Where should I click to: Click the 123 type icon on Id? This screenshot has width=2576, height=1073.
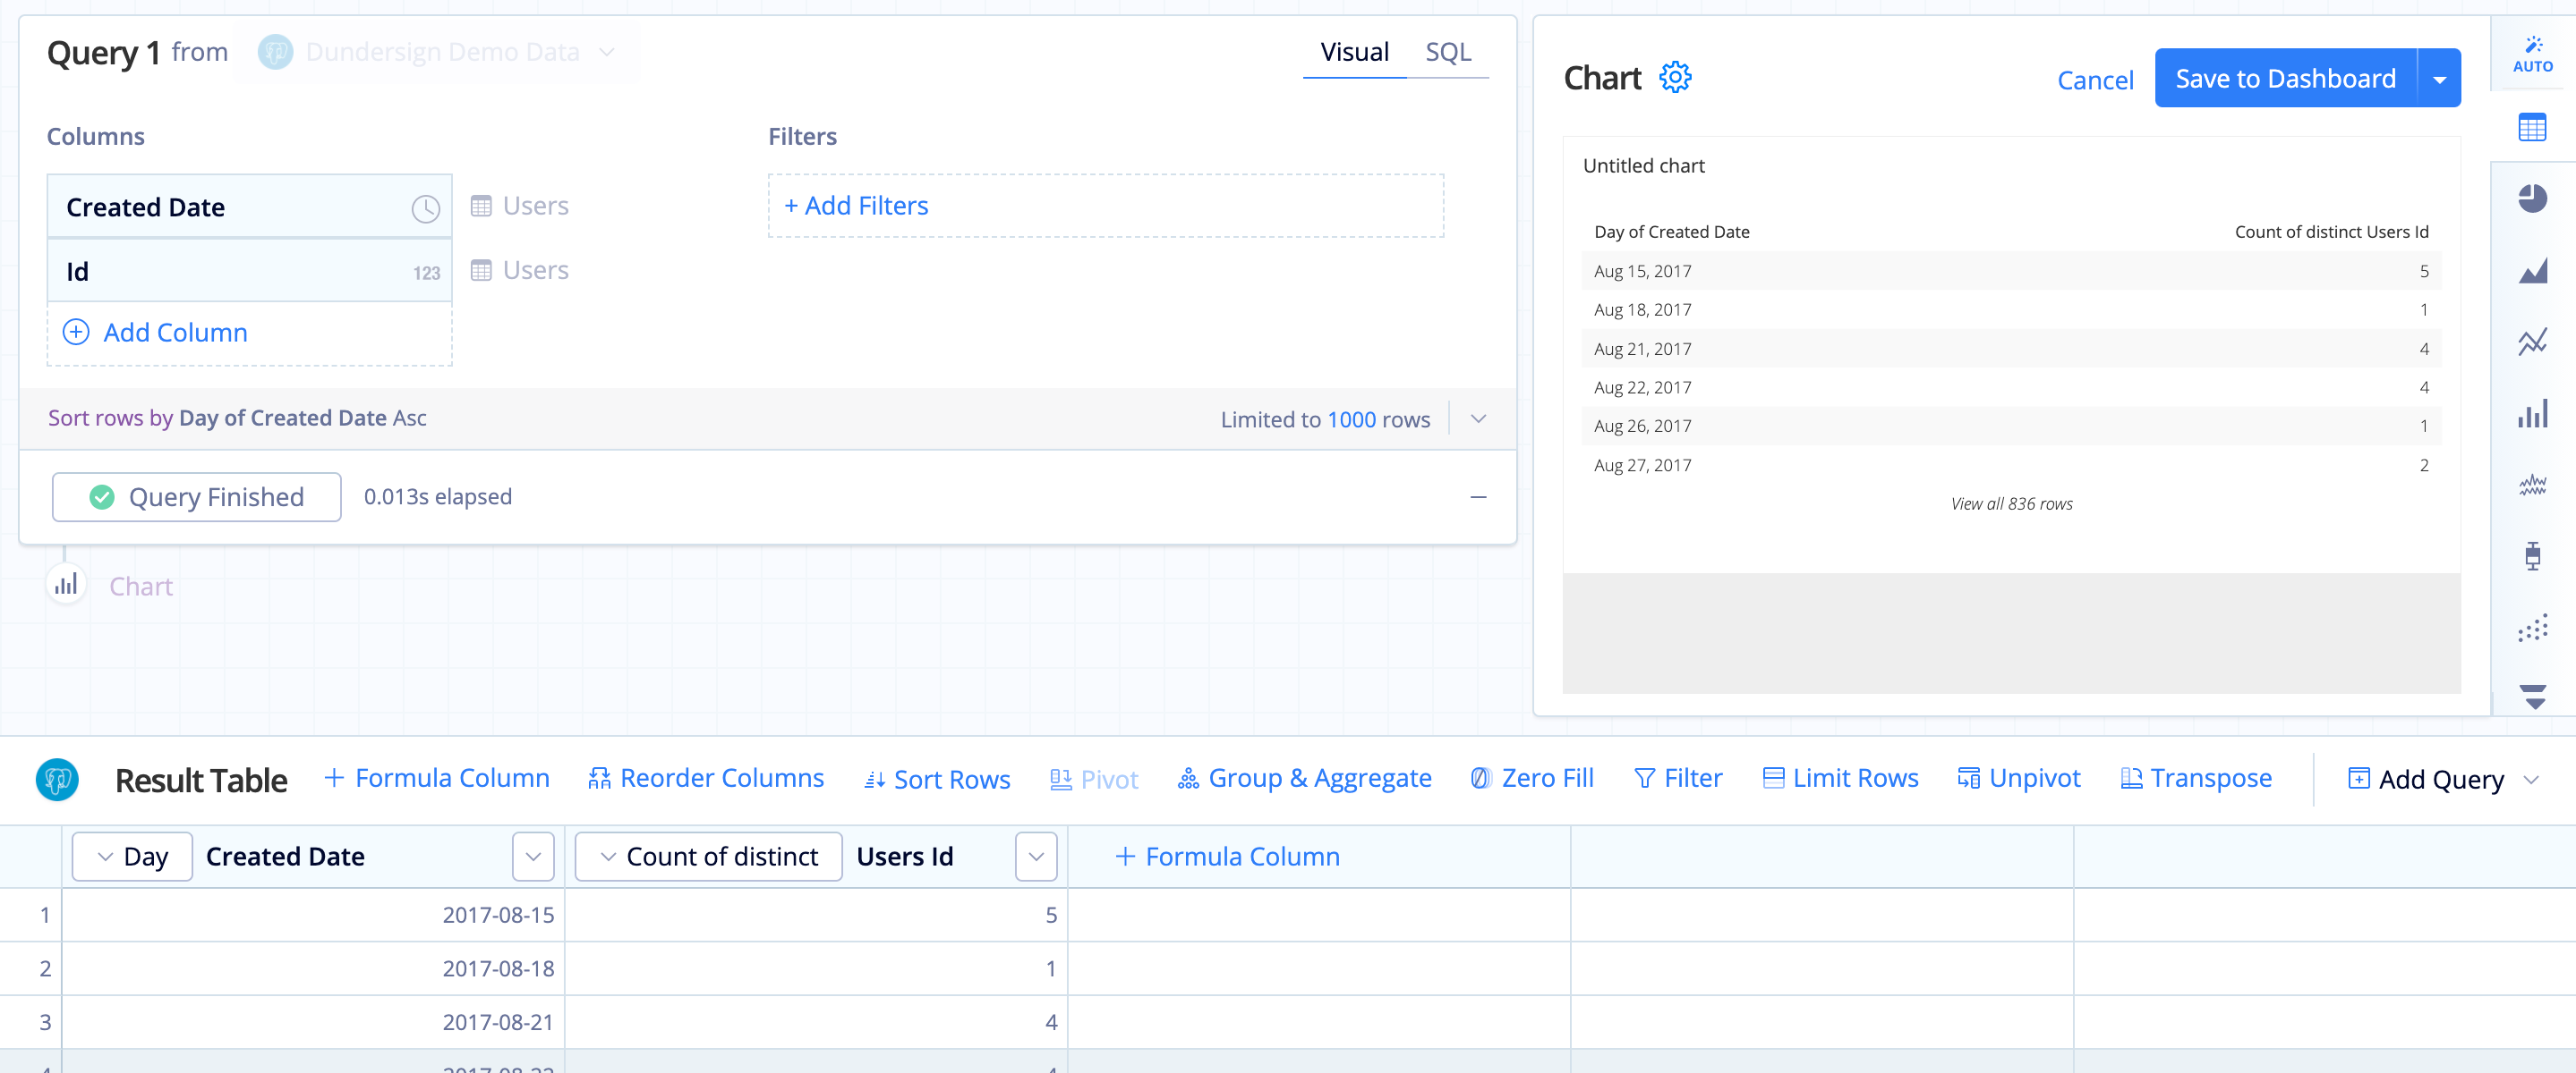pos(426,273)
